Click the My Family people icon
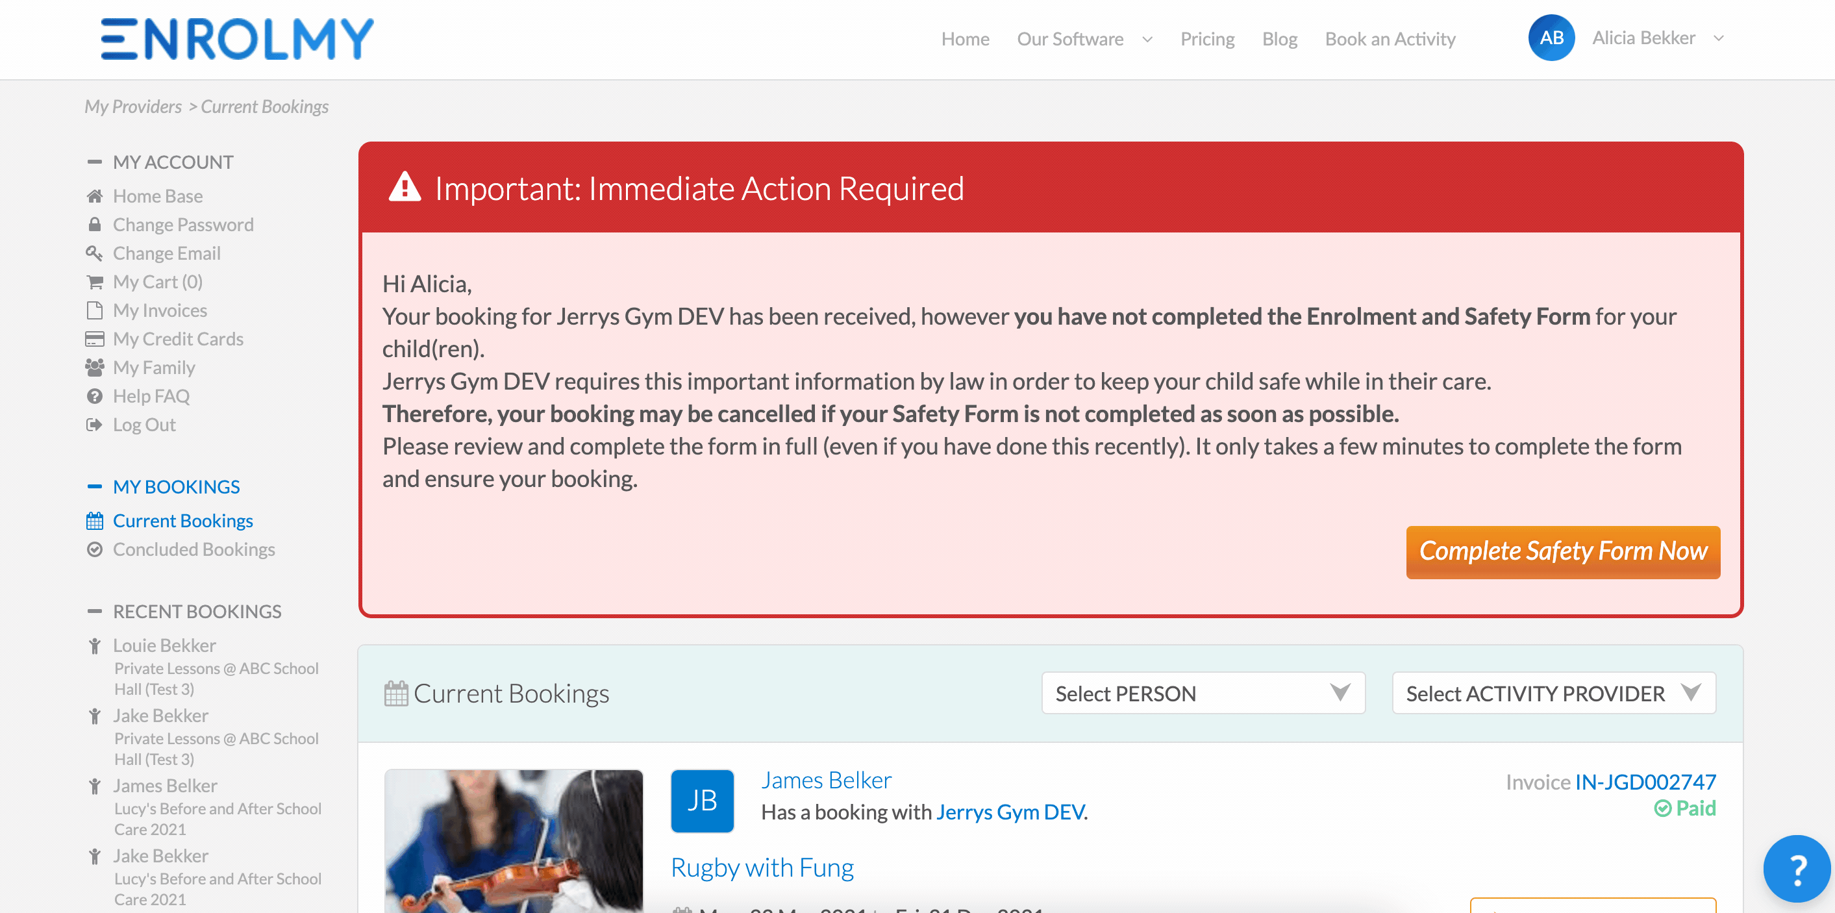This screenshot has height=913, width=1835. tap(94, 368)
